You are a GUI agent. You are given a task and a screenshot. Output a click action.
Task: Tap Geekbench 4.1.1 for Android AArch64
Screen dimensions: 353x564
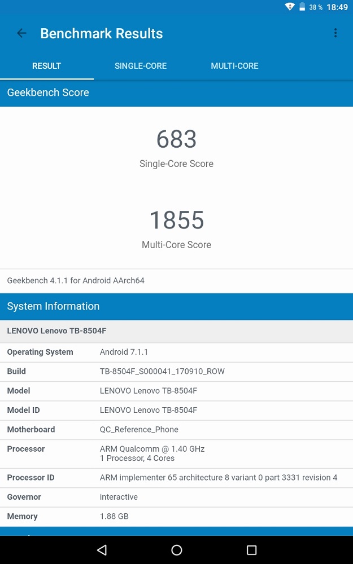[x=76, y=280]
